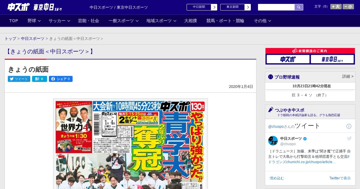Open 中日新聞 site link arrow

[214, 7]
